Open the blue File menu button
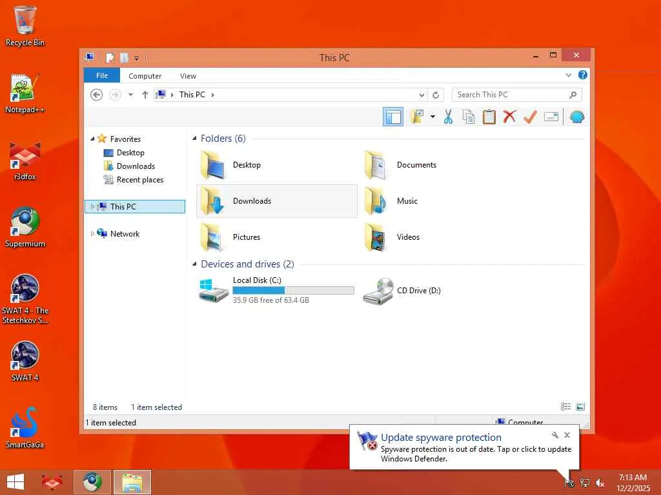Image resolution: width=661 pixels, height=495 pixels. coord(102,75)
